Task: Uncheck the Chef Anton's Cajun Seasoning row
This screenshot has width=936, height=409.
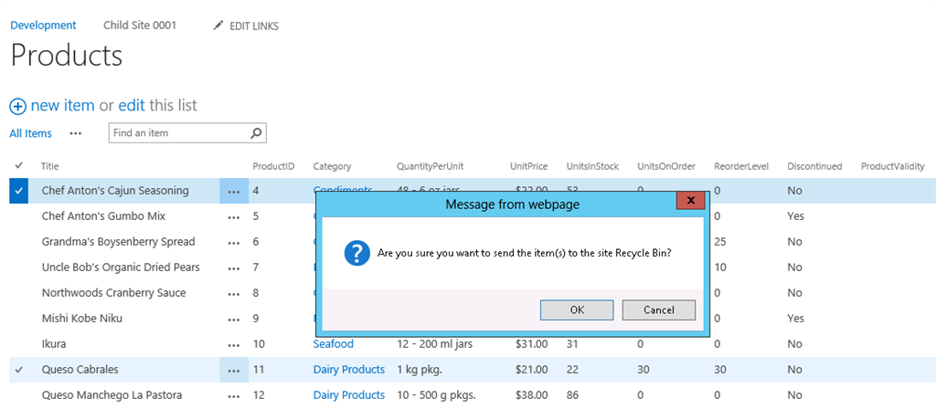Action: pyautogui.click(x=19, y=191)
